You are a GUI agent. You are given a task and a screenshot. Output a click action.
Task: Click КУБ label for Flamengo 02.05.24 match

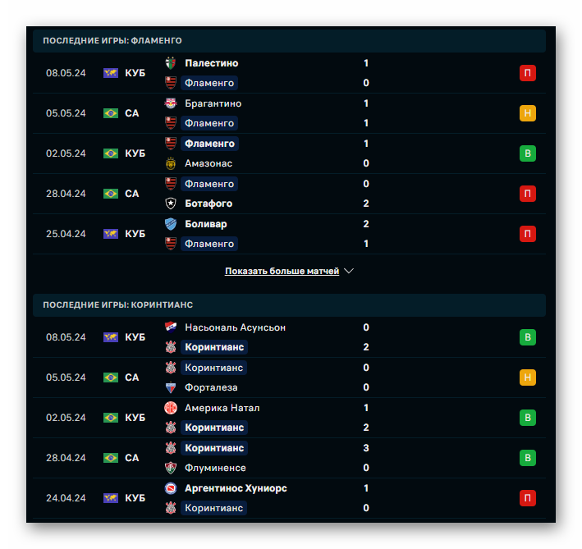tap(135, 153)
